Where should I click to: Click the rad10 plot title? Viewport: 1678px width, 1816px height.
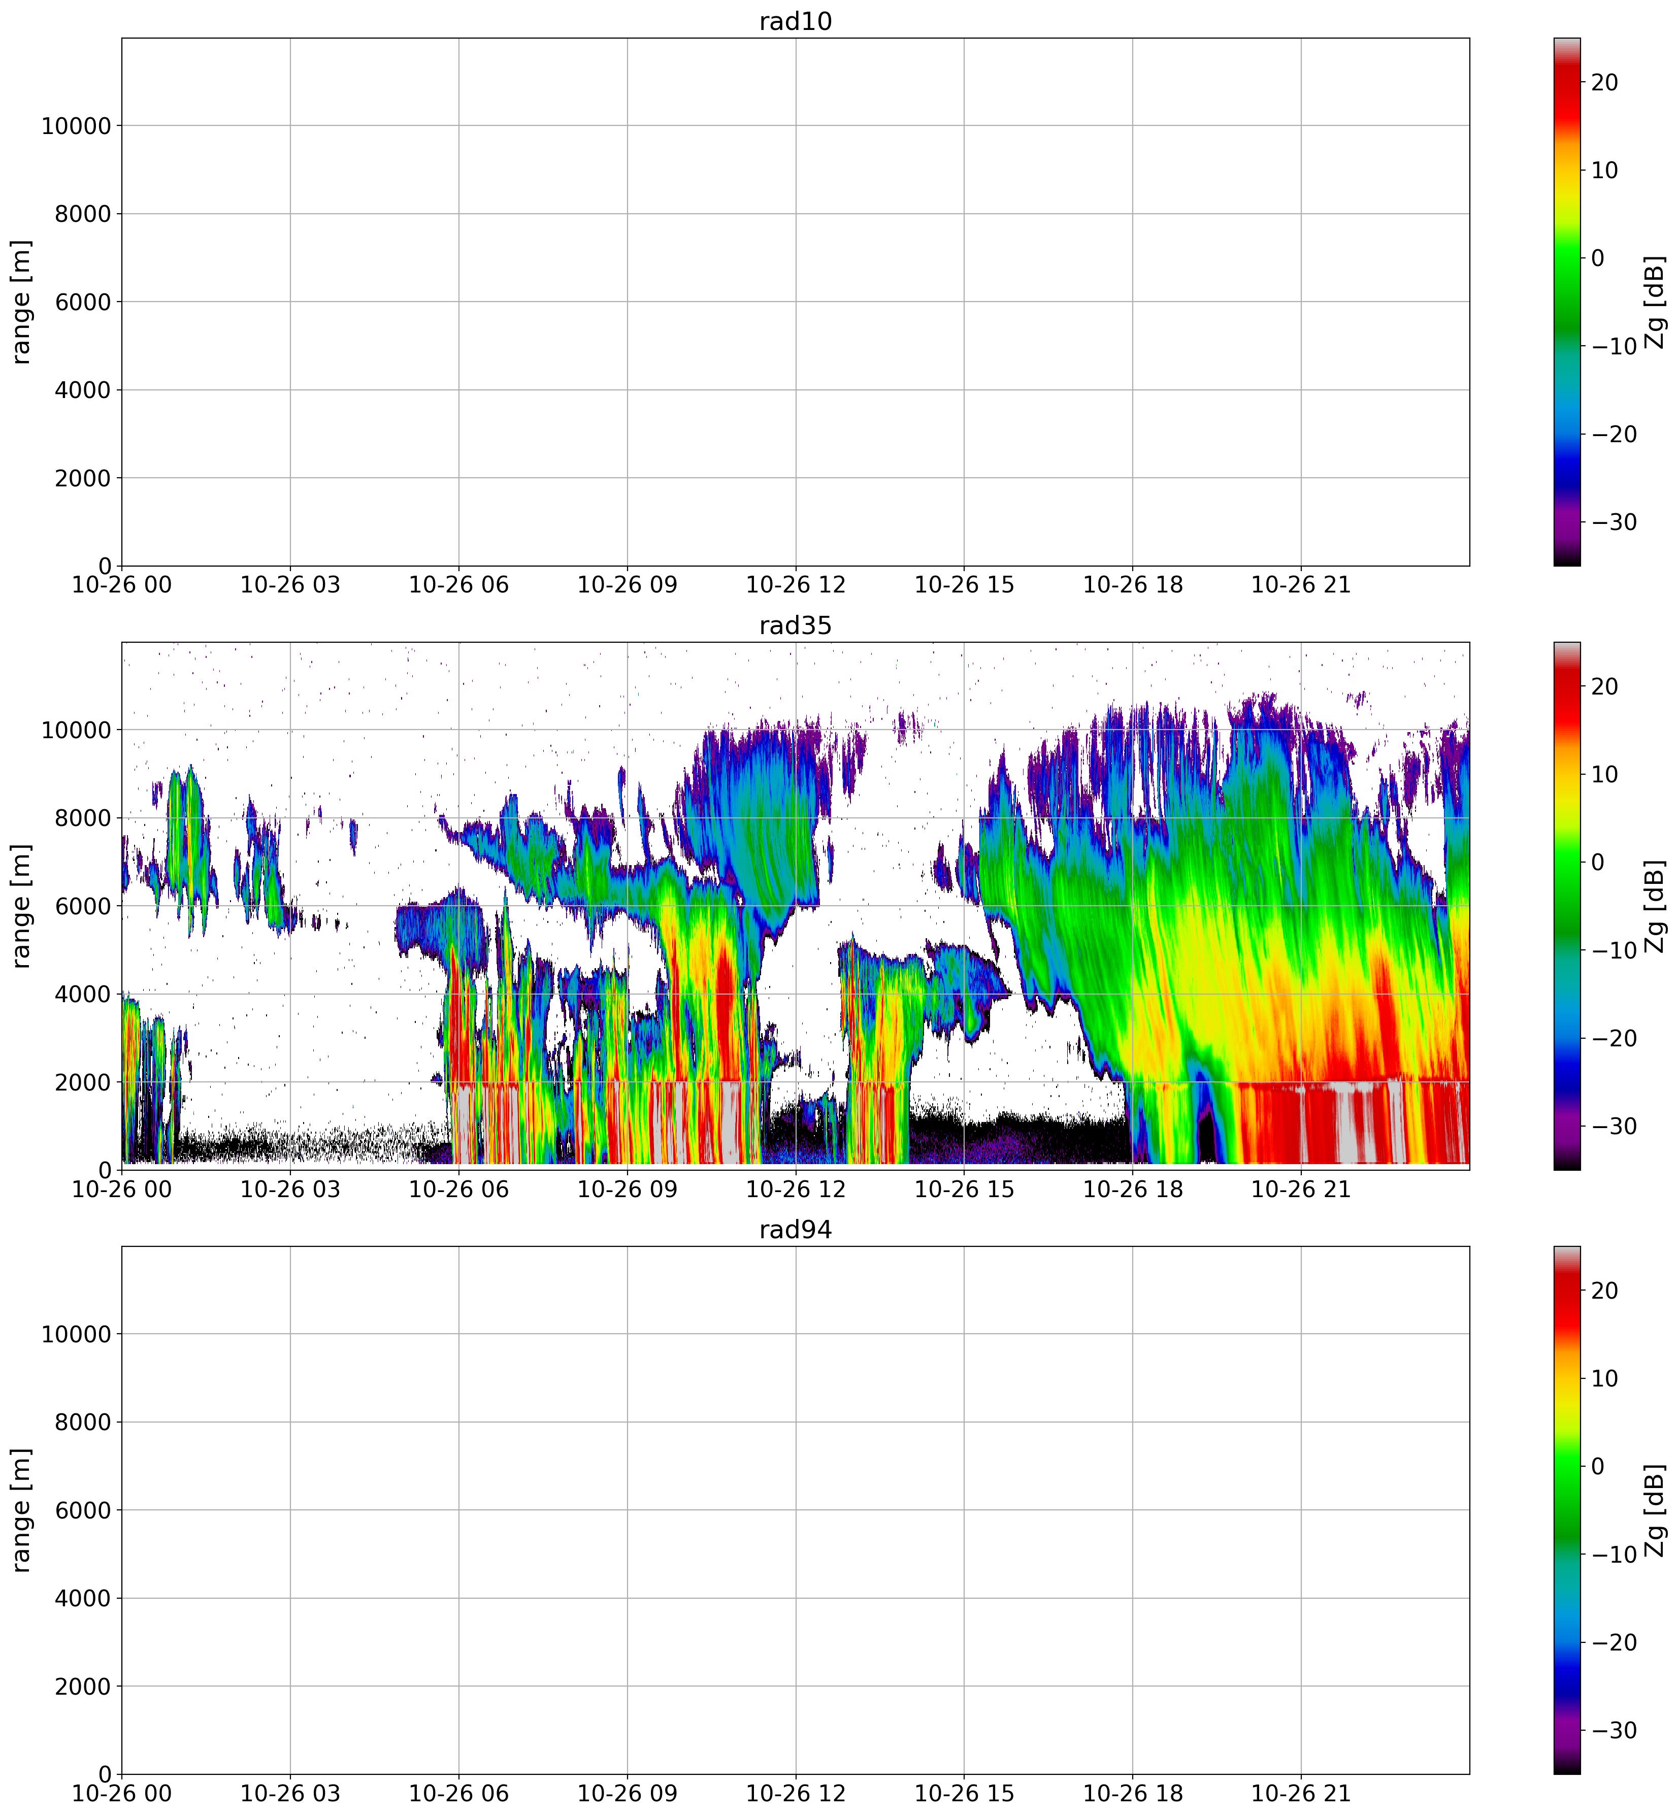coord(796,22)
